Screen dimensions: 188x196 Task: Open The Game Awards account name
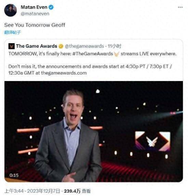37,46
